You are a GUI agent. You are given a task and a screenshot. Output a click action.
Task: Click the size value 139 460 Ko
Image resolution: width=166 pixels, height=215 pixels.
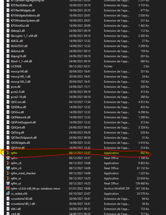pos(142,183)
